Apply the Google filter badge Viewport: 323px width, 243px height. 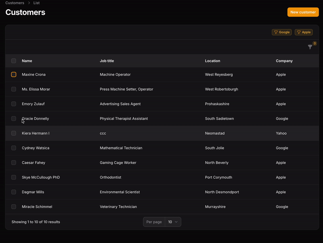coord(282,32)
